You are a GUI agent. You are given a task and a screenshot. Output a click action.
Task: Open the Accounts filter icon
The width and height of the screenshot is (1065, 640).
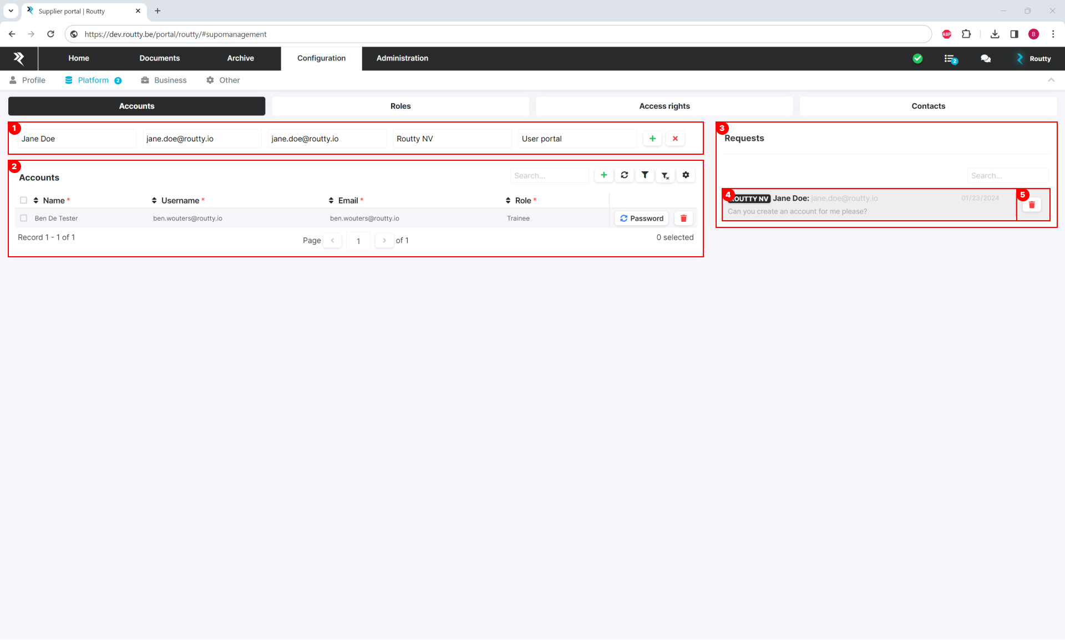[x=645, y=175]
